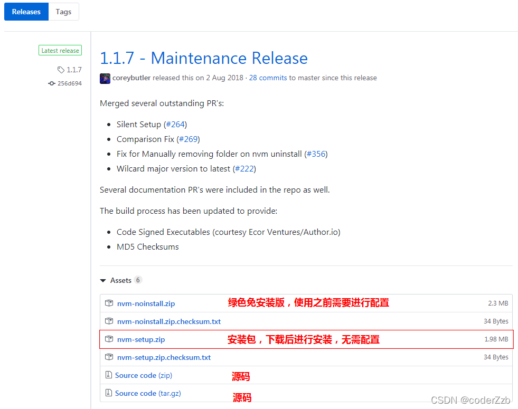
Task: Open pull request #356
Action: (x=316, y=154)
